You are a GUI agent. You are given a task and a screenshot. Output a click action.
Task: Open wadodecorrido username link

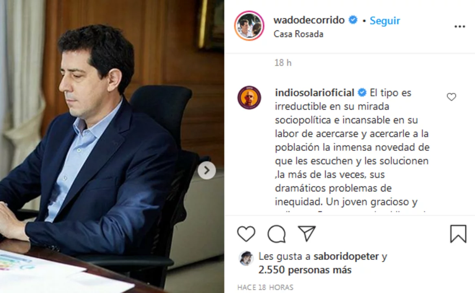click(x=309, y=20)
